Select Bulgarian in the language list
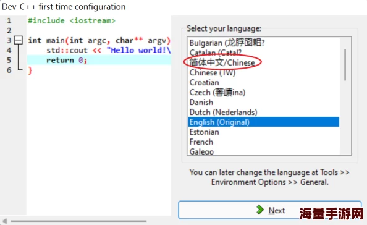This screenshot has width=367, height=225. click(x=264, y=43)
